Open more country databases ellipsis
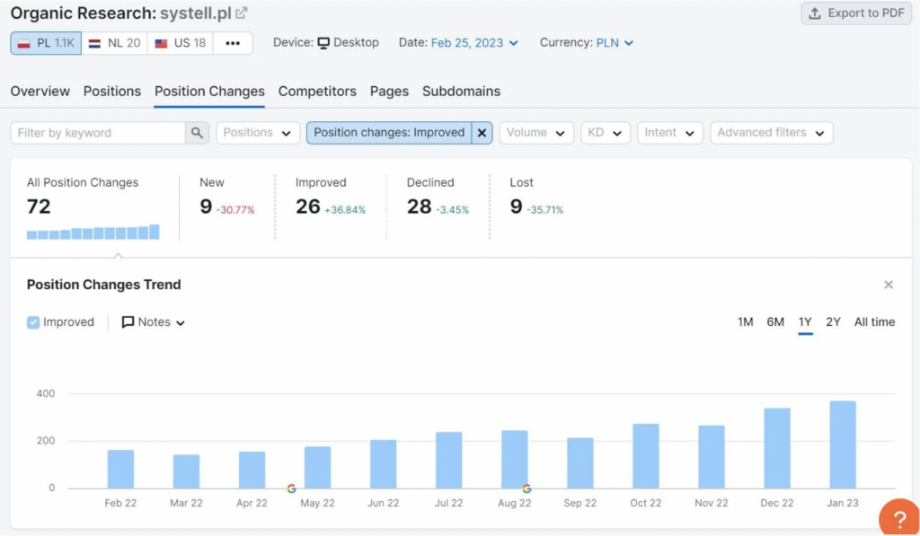 coord(233,43)
